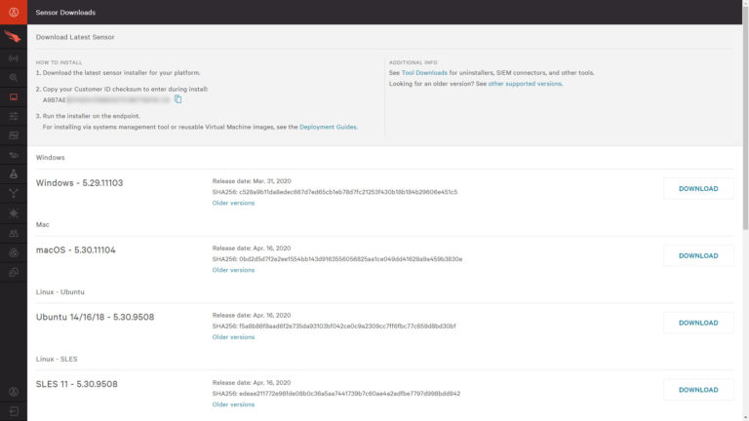Viewport: 749px width, 421px height.
Task: Select the highlighted Hosts monitor icon
Action: point(14,96)
